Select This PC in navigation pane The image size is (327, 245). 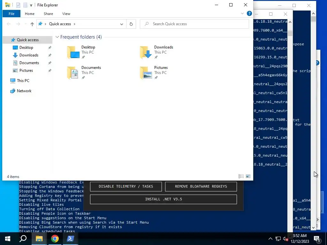pos(23,81)
